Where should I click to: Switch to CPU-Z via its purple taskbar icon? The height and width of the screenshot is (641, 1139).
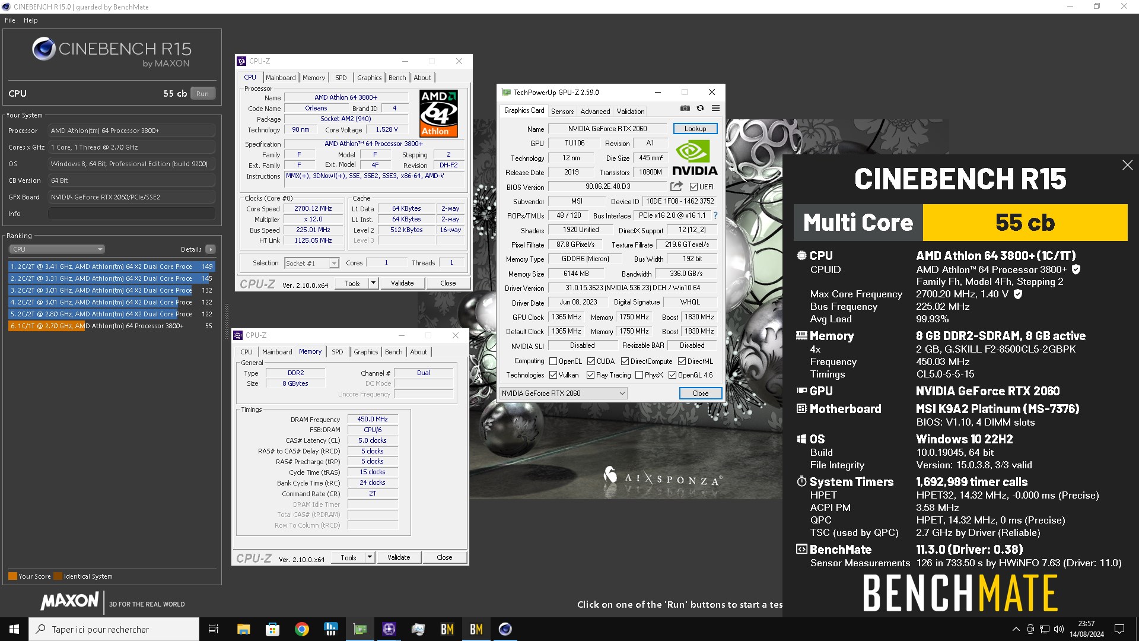(x=389, y=629)
